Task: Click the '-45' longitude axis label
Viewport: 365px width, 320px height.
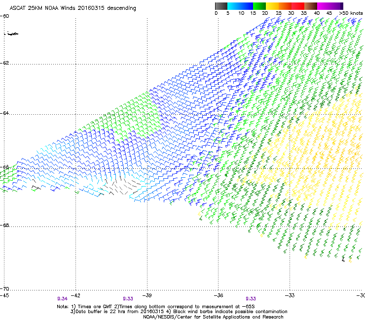Action: pos(4,295)
